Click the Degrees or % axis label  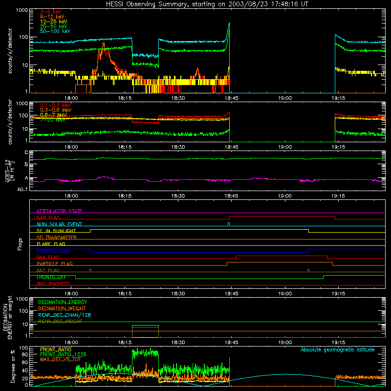(13, 366)
